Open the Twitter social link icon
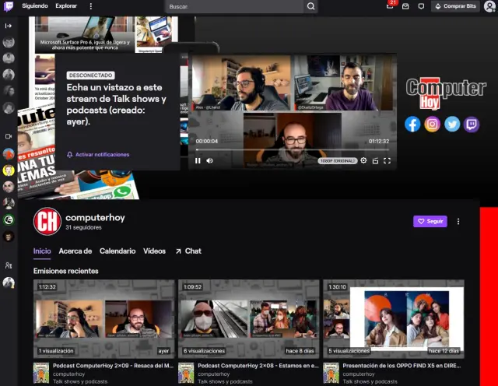The width and height of the screenshot is (498, 386). coord(452,124)
